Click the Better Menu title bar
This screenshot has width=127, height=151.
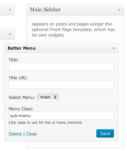coord(61,48)
